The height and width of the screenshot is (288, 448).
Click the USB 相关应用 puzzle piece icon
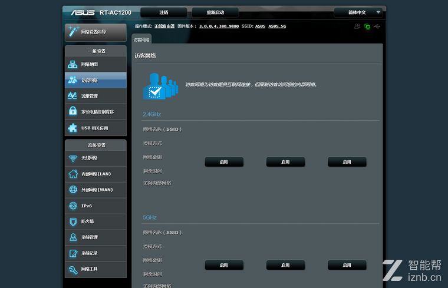tap(73, 128)
